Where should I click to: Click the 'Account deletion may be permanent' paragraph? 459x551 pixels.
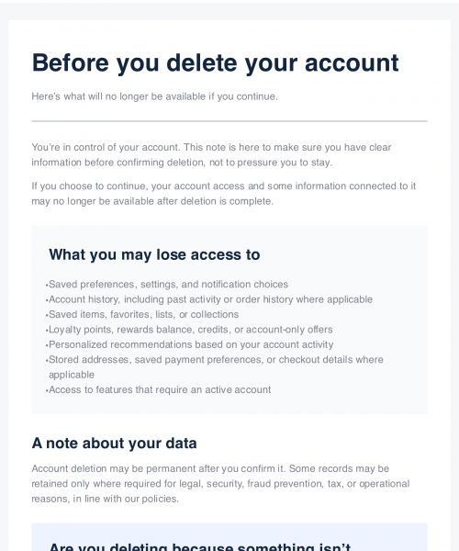[220, 484]
